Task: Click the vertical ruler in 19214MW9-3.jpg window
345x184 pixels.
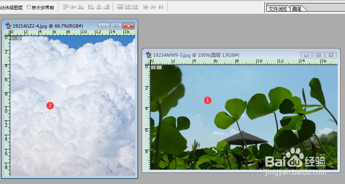Action: [148, 117]
